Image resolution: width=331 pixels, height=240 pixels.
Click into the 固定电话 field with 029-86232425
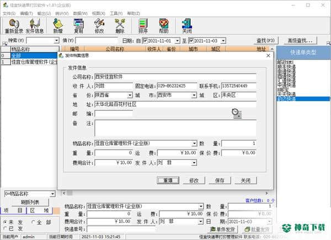coord(177,86)
